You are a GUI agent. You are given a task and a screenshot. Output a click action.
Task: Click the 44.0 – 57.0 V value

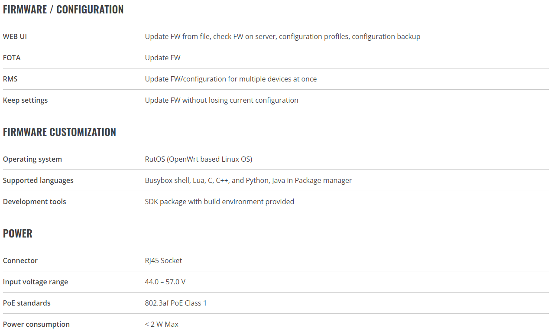coord(165,282)
